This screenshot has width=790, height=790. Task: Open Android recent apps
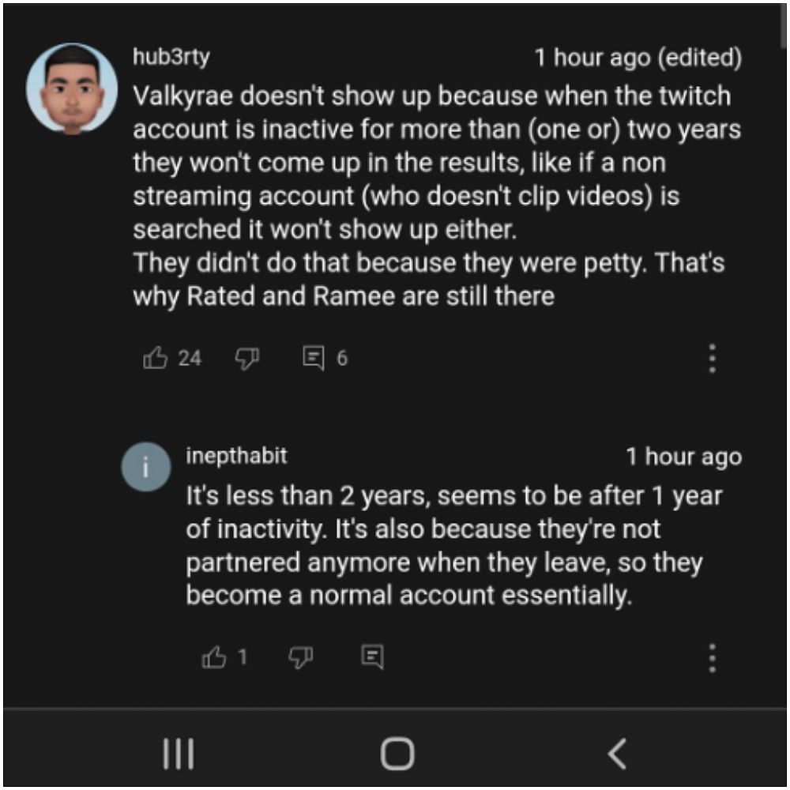coord(179,754)
